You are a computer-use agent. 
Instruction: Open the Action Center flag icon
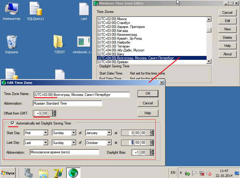(194, 173)
